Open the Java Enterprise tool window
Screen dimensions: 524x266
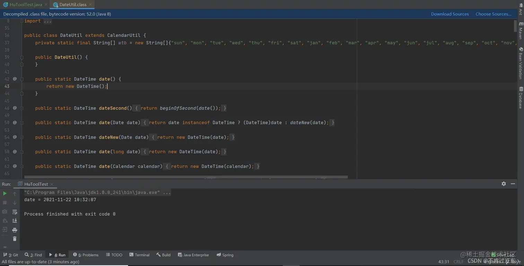(193, 255)
